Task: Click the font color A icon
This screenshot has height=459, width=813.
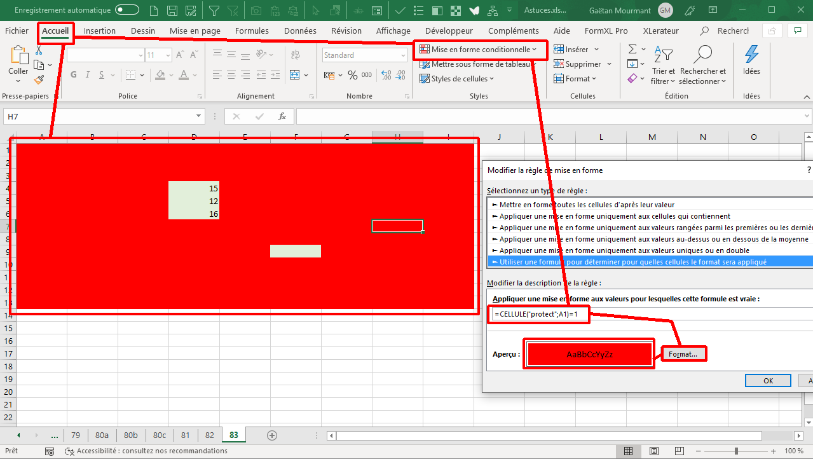Action: 184,74
